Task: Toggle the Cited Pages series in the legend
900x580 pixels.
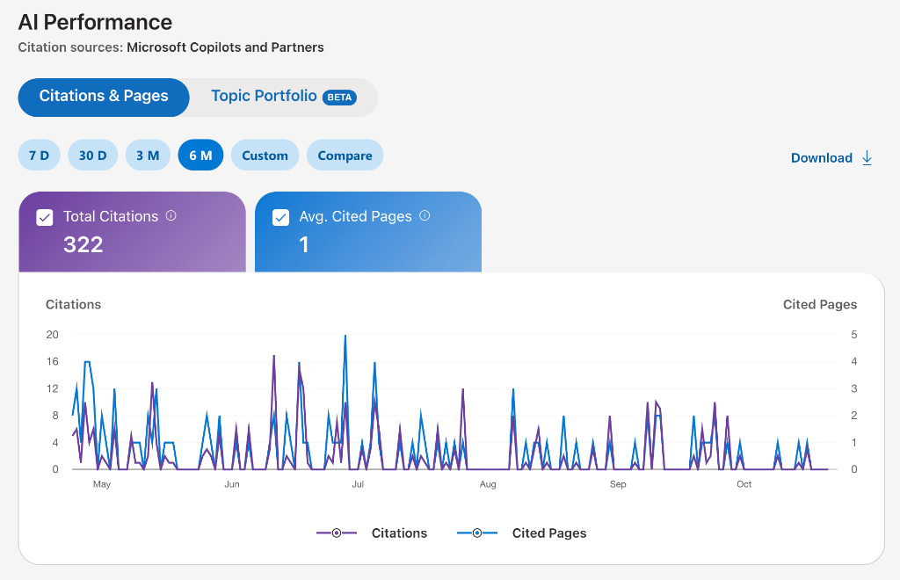Action: 522,533
